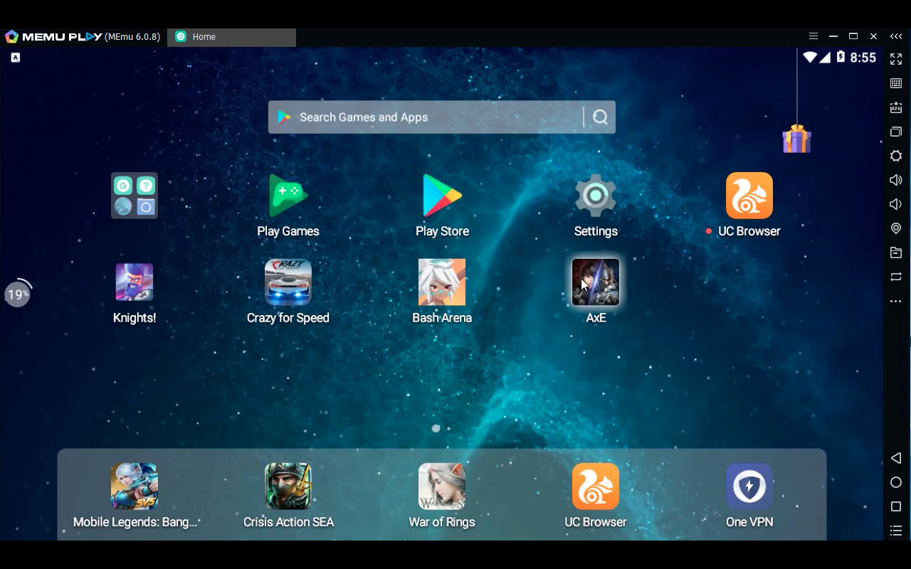The height and width of the screenshot is (569, 911).
Task: Click the MEmu Play logo
Action: (53, 36)
